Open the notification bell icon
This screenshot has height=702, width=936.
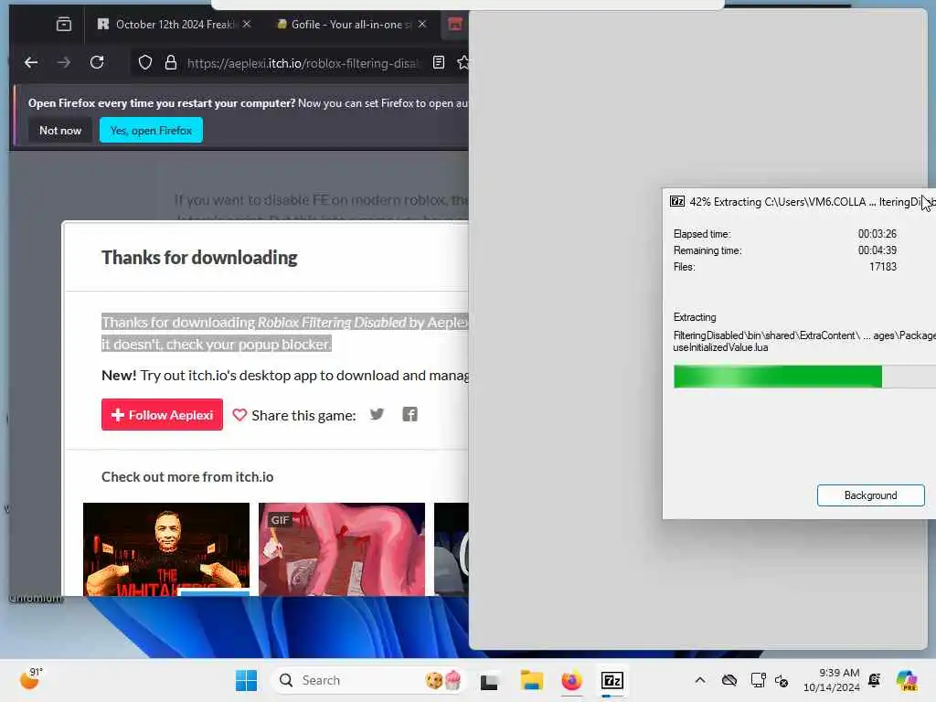pyautogui.click(x=875, y=680)
